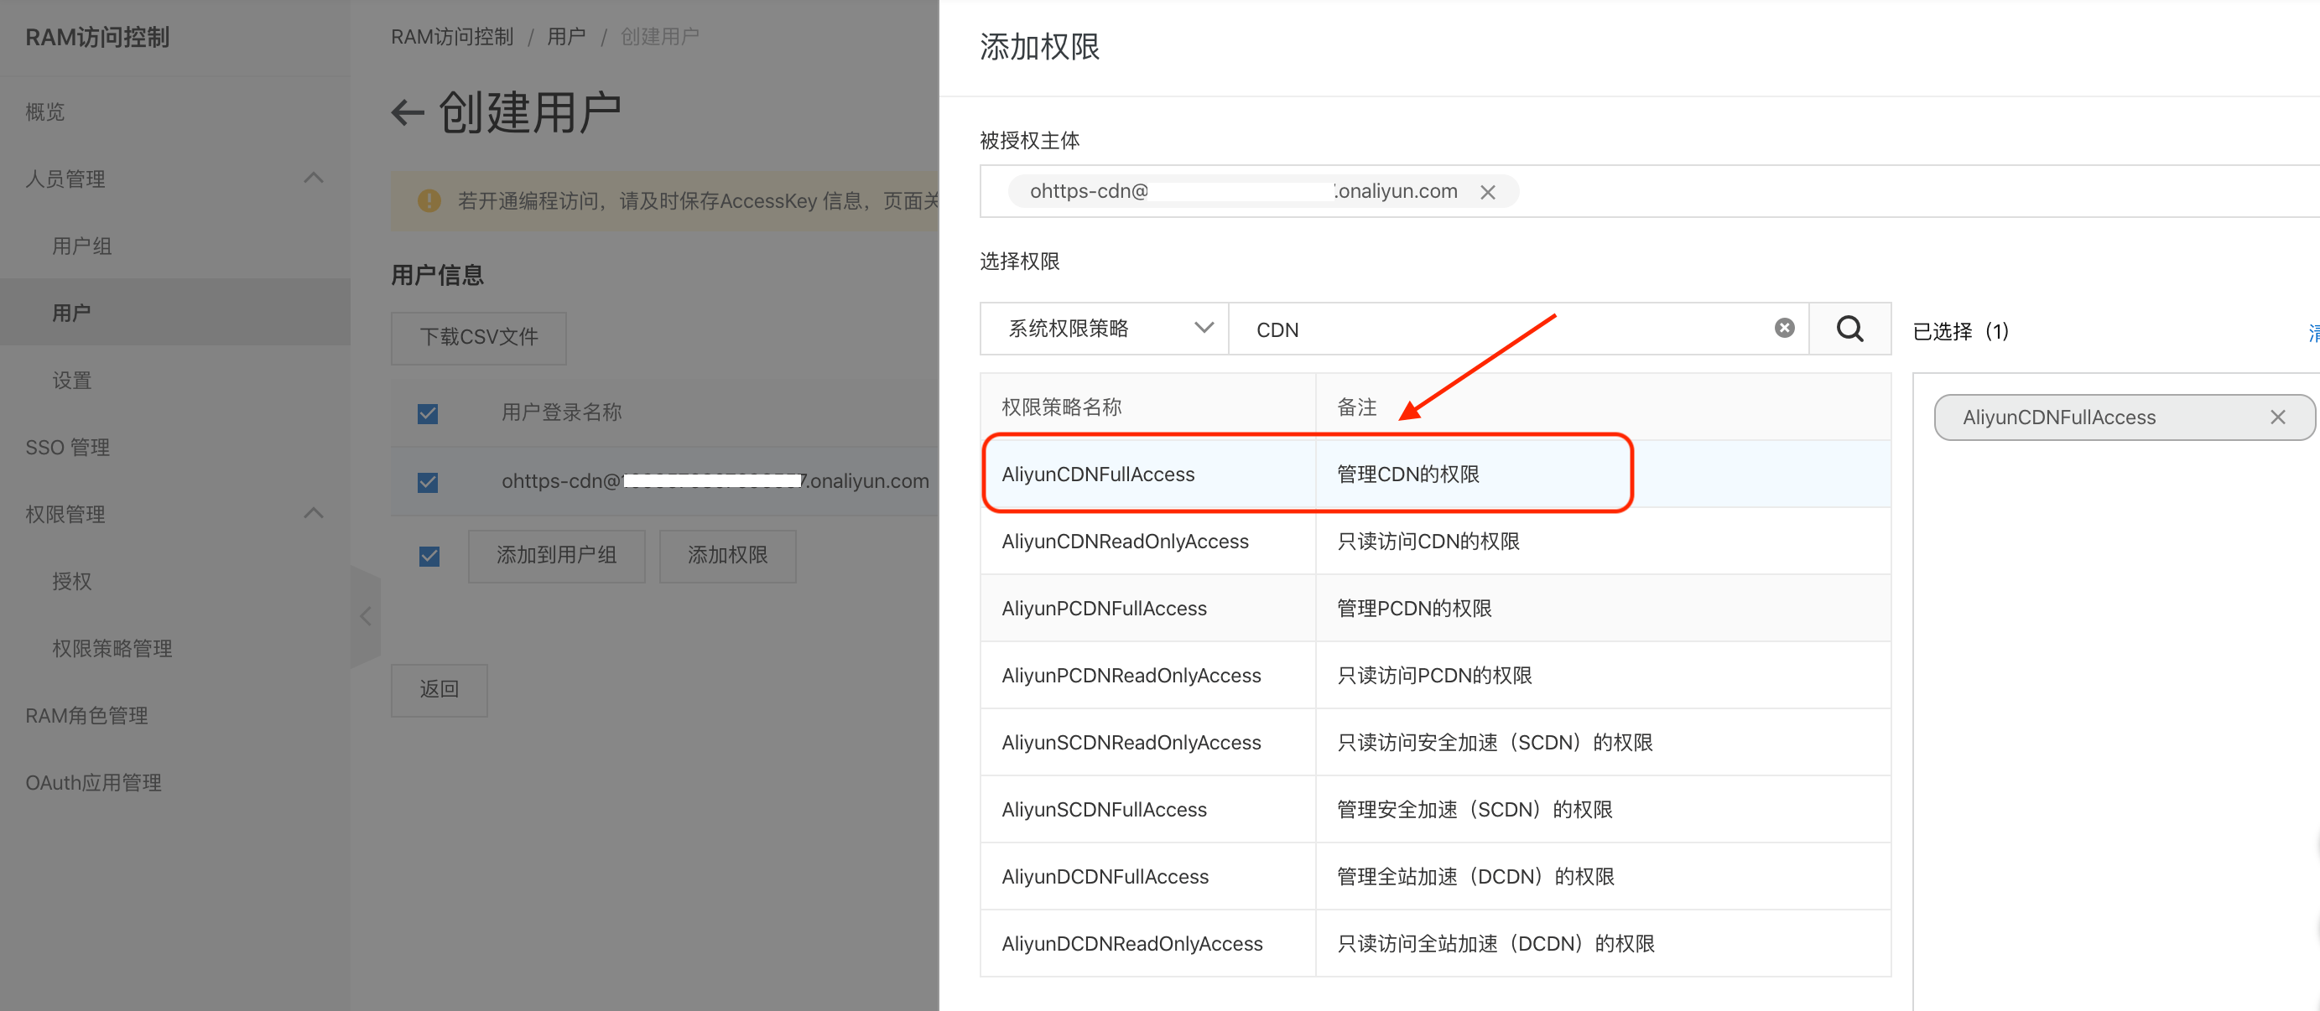The image size is (2320, 1011).
Task: Open 用户组 in the sidebar
Action: [x=82, y=246]
